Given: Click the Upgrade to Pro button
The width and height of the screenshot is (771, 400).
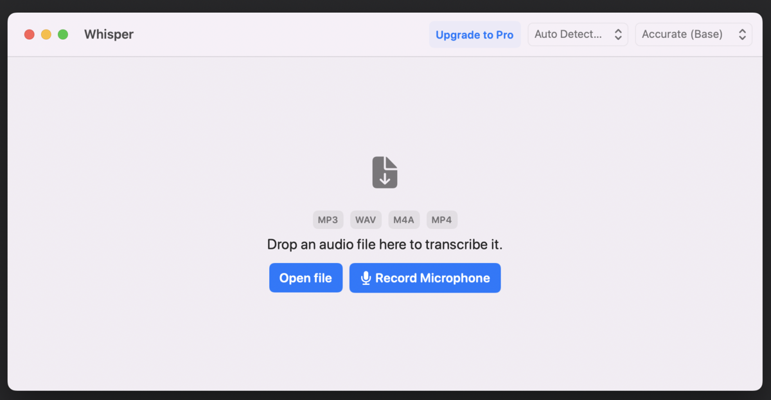Looking at the screenshot, I should 475,35.
